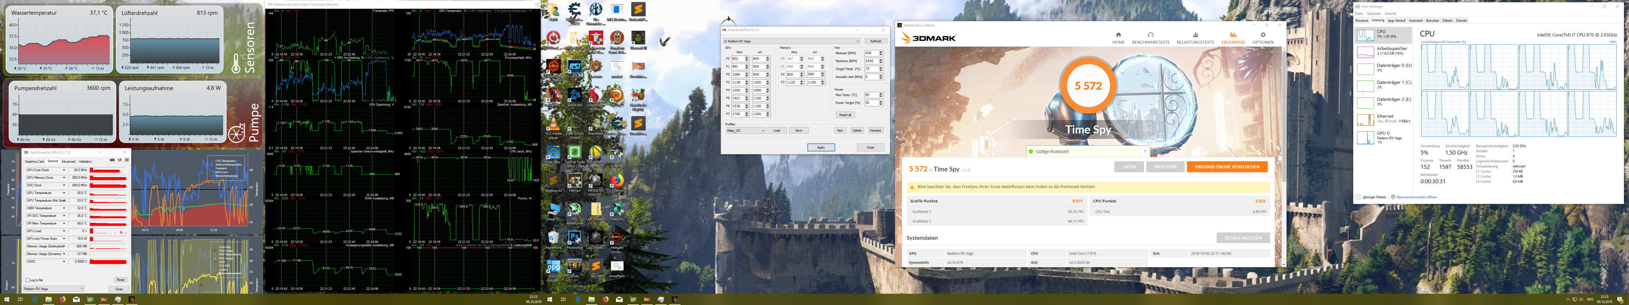Viewport: 1629px width, 305px height.
Task: Open GPU Core Clock sensor dropdown
Action: (x=63, y=170)
